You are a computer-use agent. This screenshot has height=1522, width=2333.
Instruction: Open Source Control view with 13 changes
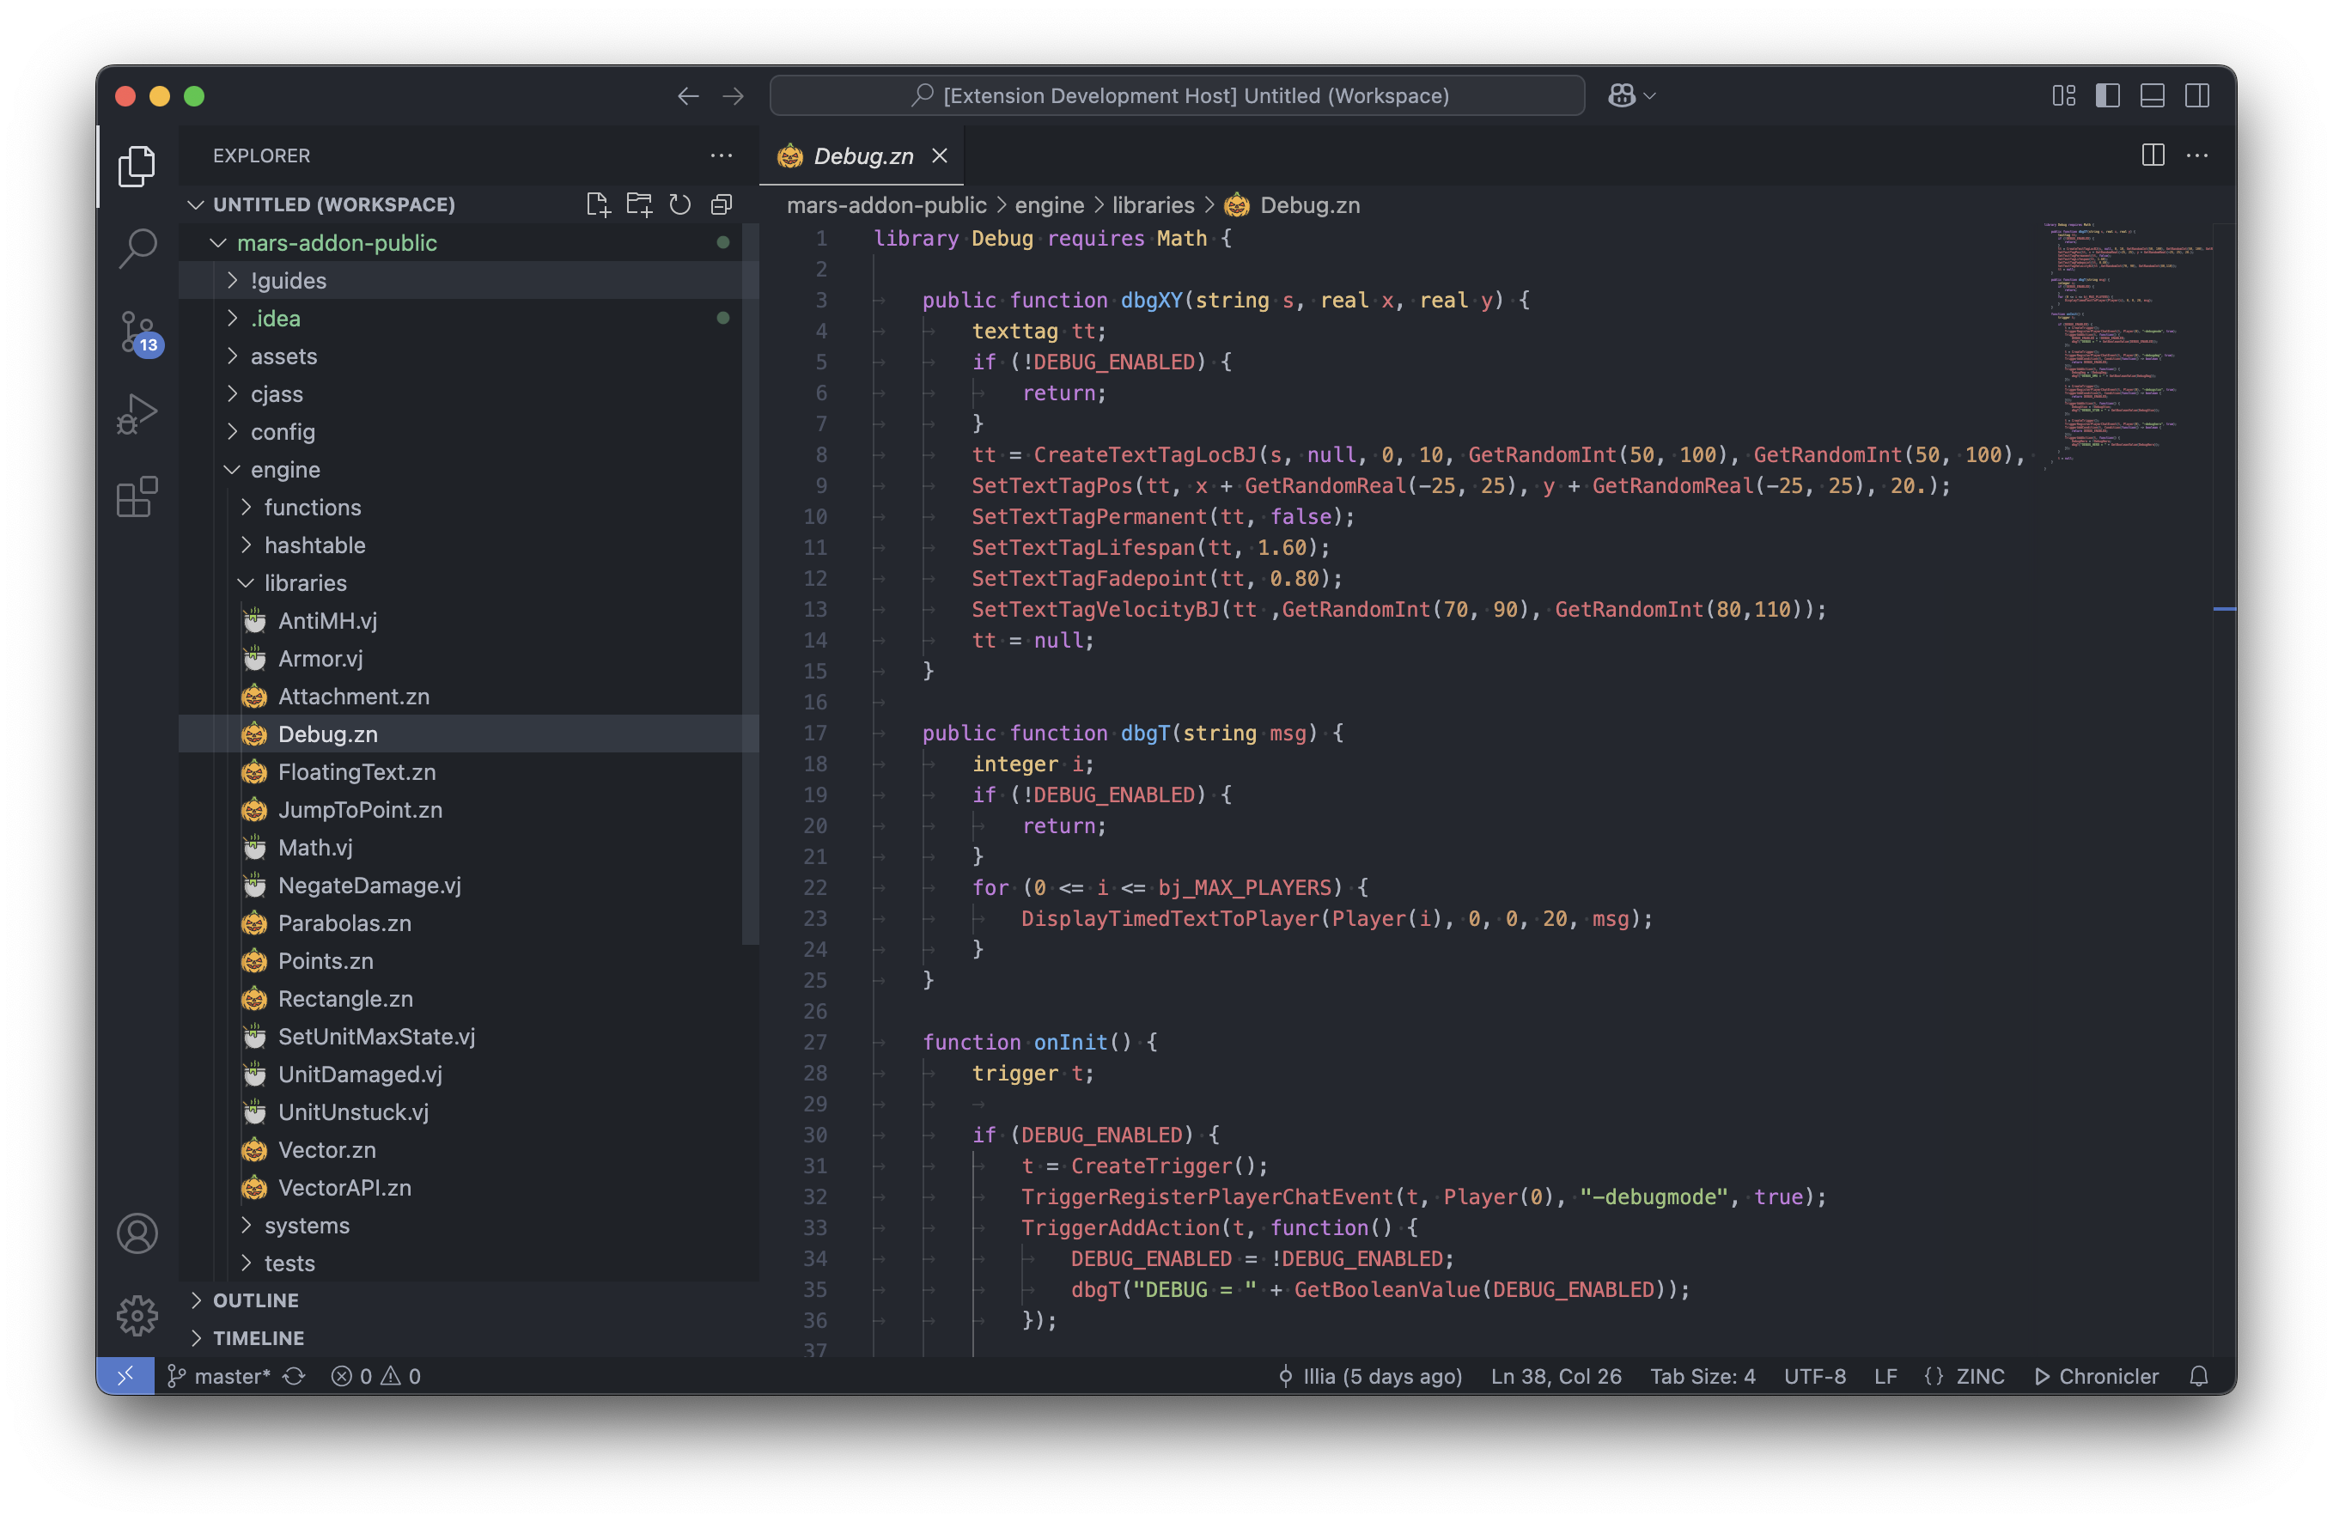(x=137, y=332)
